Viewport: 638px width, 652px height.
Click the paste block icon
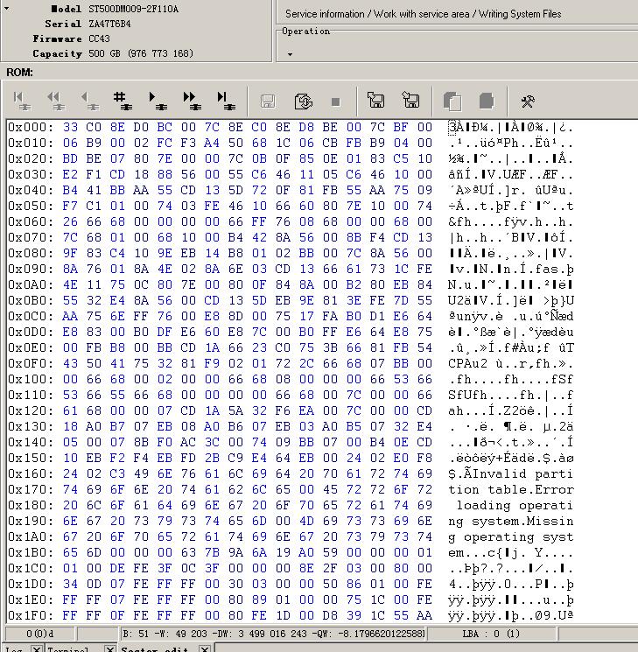click(x=487, y=101)
